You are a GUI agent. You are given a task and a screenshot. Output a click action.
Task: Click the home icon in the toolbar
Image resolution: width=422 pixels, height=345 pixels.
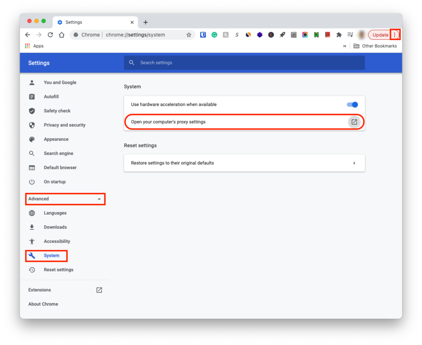(62, 34)
